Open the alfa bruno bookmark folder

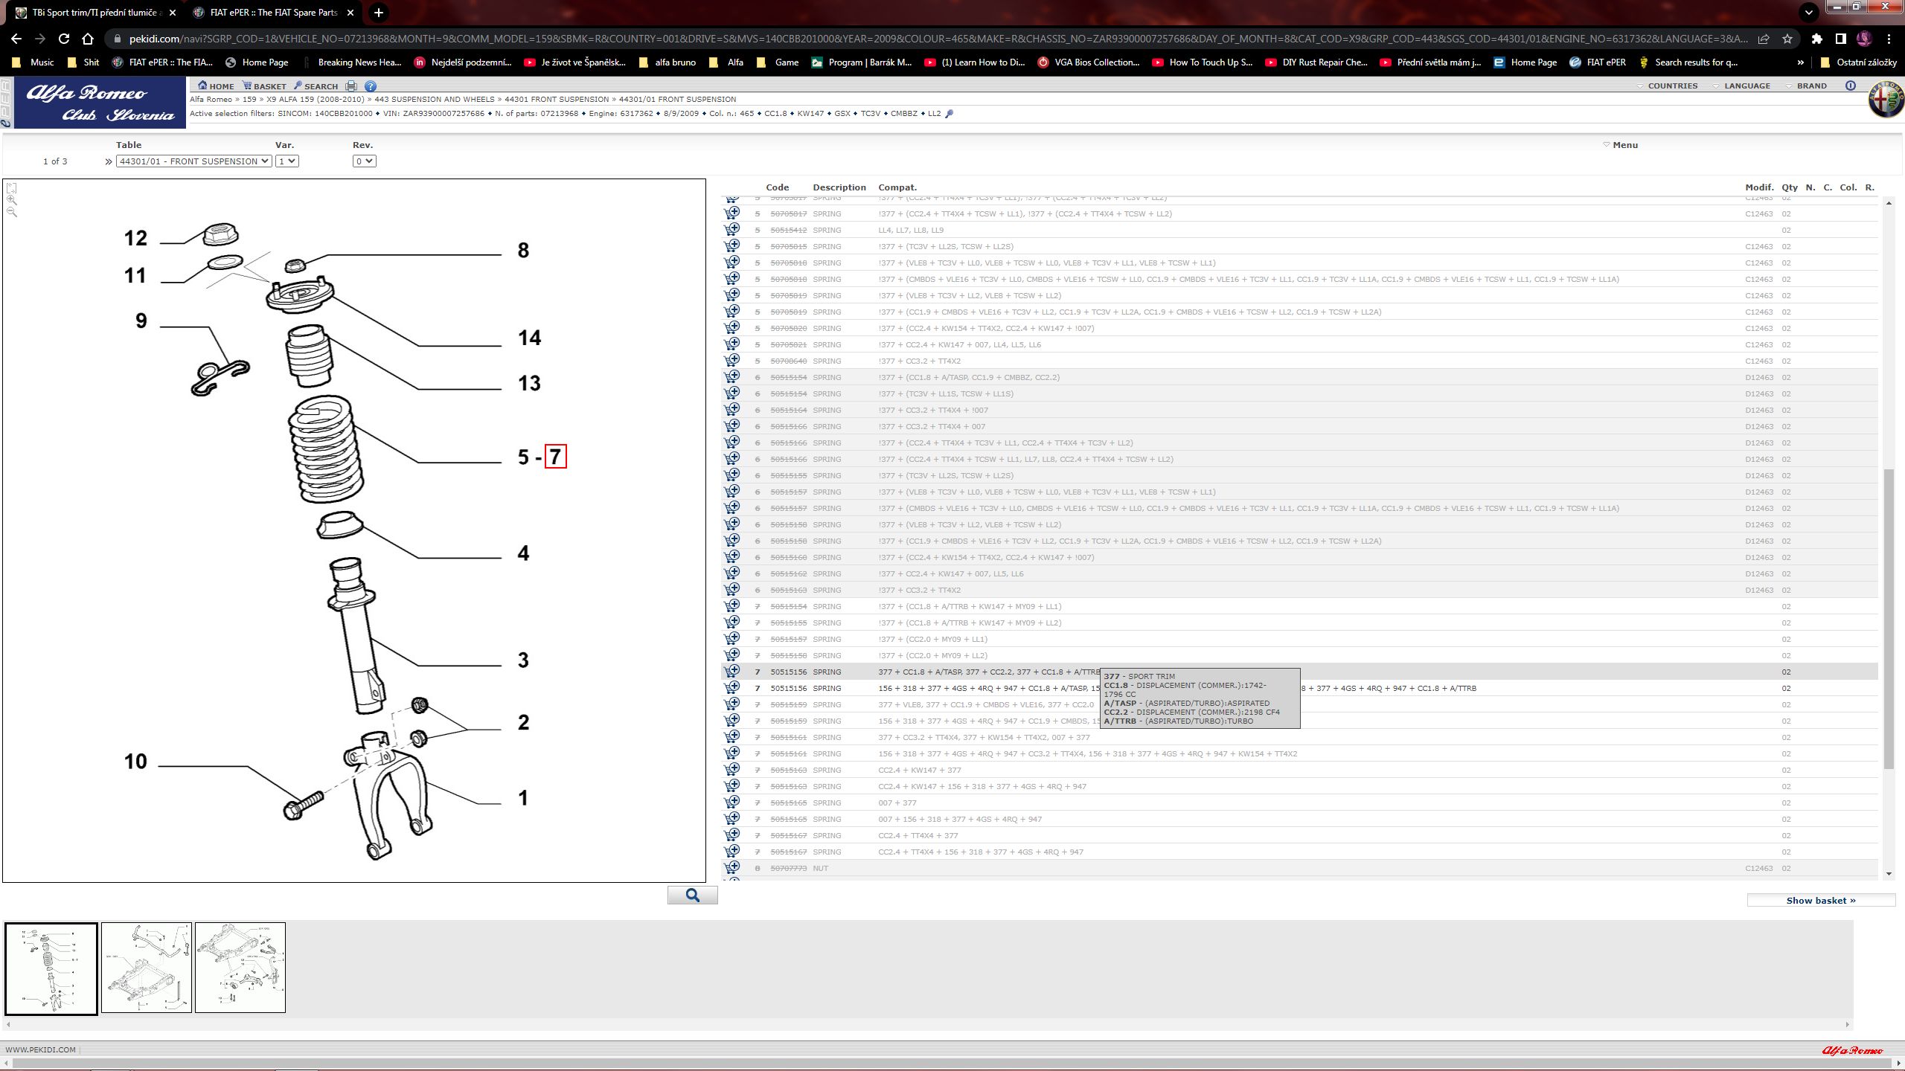click(667, 62)
